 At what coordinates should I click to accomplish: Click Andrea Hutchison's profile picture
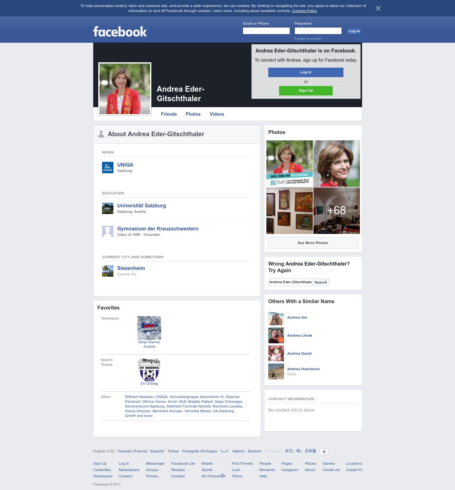pos(276,371)
